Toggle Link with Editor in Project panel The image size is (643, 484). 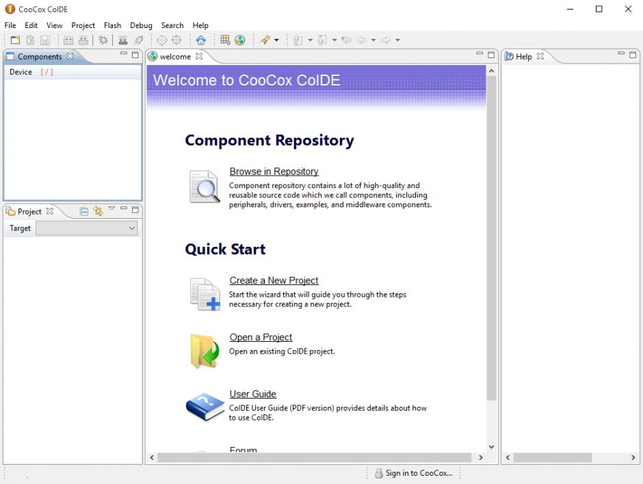(x=98, y=211)
